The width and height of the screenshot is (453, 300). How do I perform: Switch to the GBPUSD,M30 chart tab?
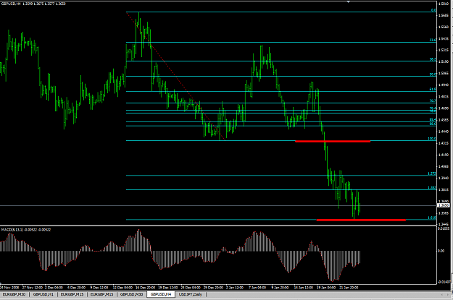(x=131, y=294)
